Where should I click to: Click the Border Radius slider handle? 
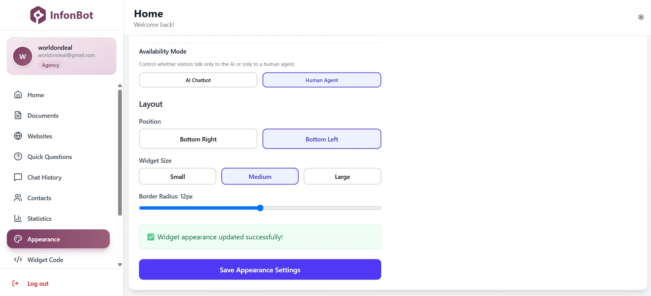pos(260,208)
